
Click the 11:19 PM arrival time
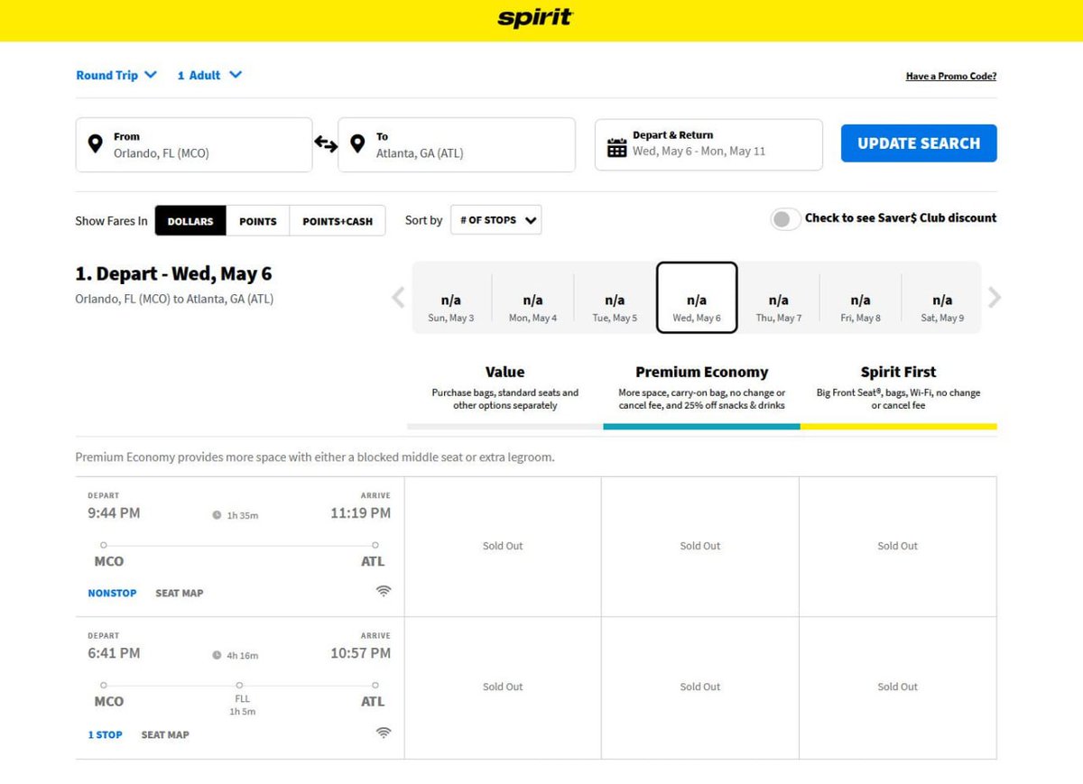tap(361, 512)
